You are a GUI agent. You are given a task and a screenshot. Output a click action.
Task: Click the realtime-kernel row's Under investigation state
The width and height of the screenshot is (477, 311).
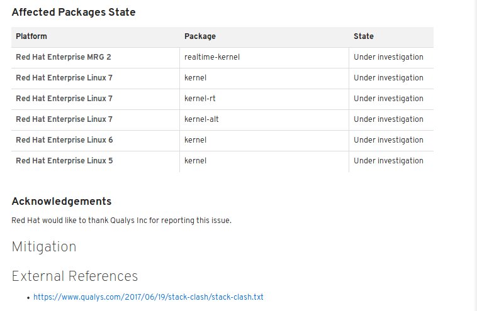pos(388,57)
